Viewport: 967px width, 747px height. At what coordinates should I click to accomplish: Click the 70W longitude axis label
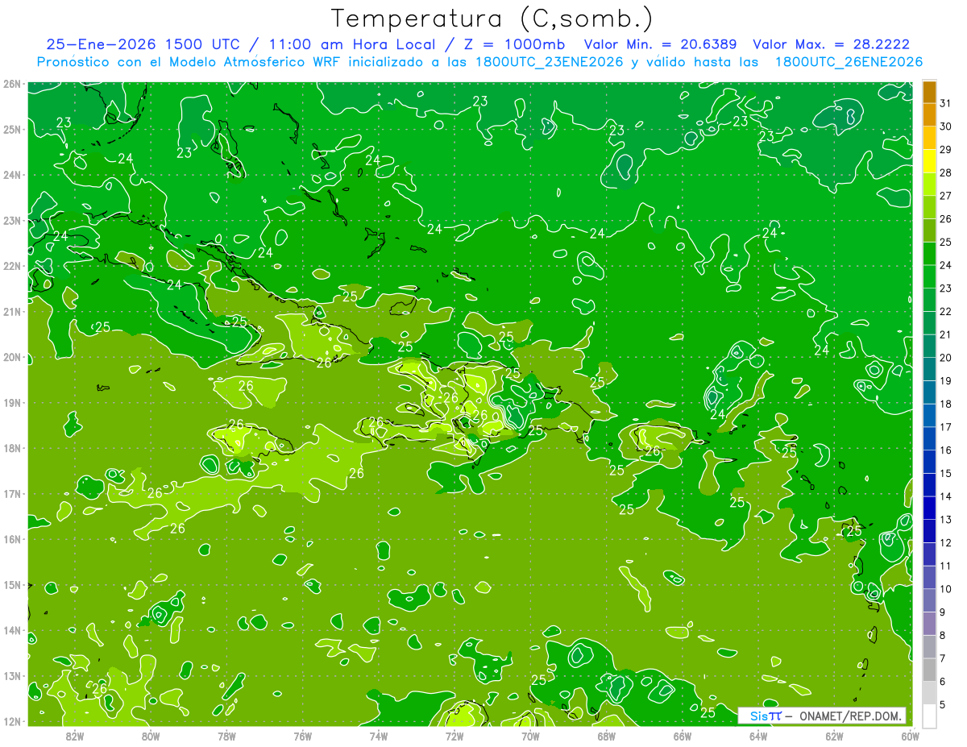(530, 736)
